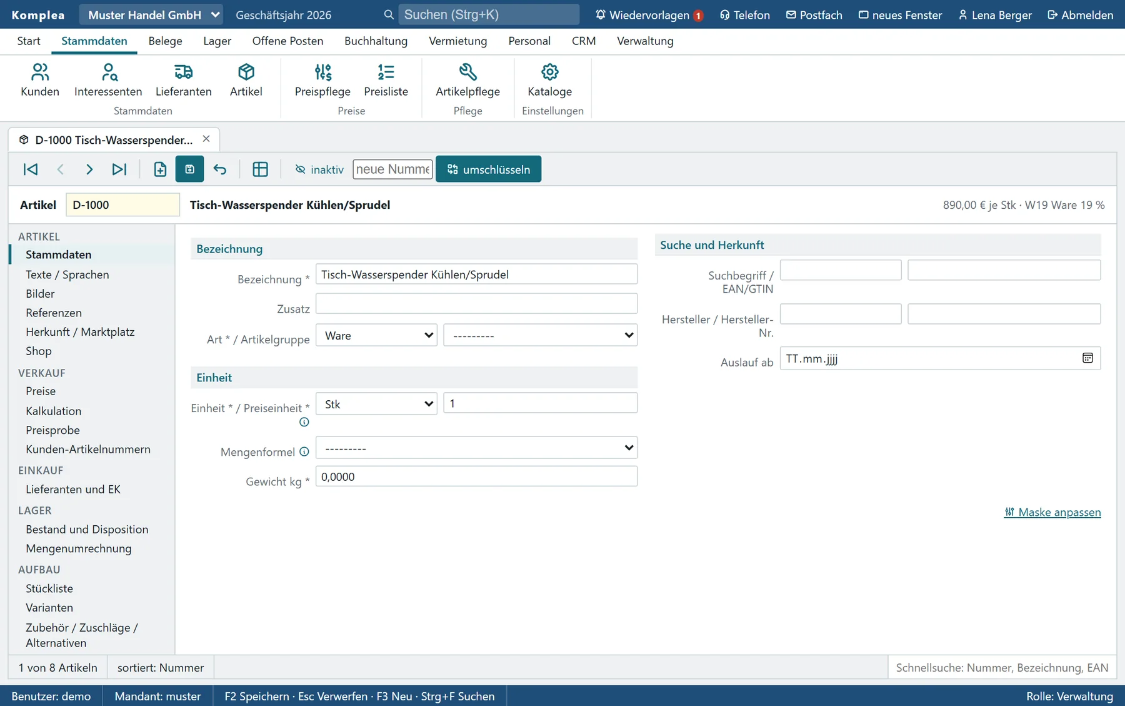Open Preisliste from the ribbon
This screenshot has width=1125, height=706.
pos(386,80)
